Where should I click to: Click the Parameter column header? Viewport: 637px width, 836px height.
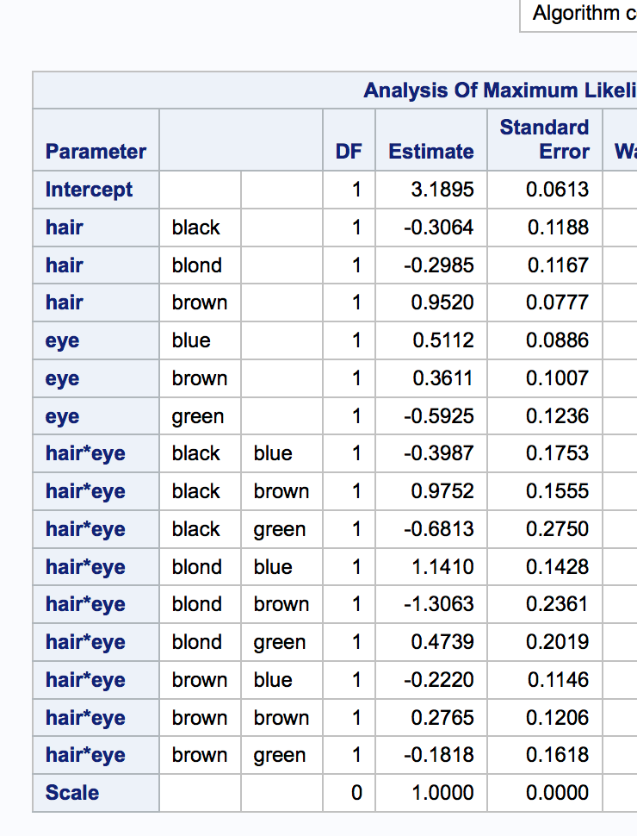96,152
